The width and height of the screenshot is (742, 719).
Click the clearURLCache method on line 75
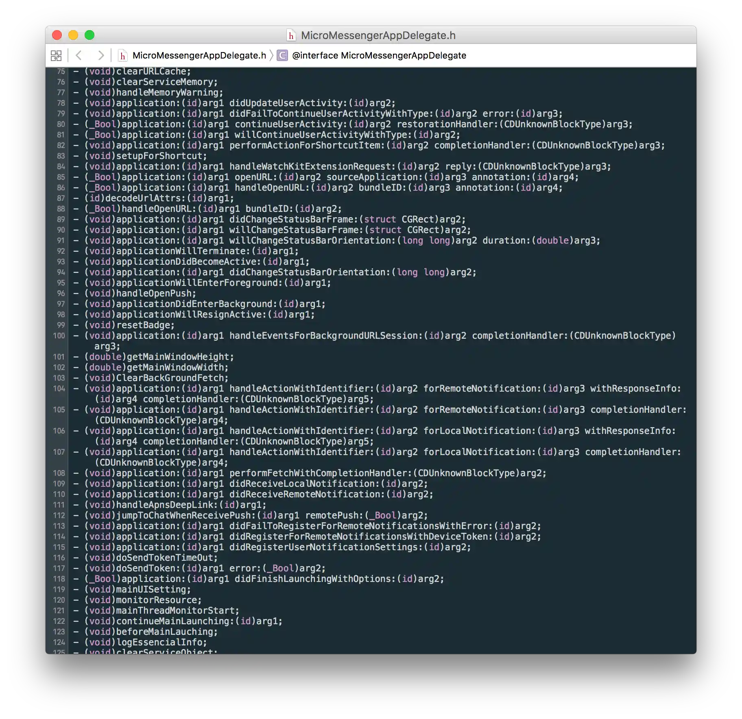click(x=153, y=71)
